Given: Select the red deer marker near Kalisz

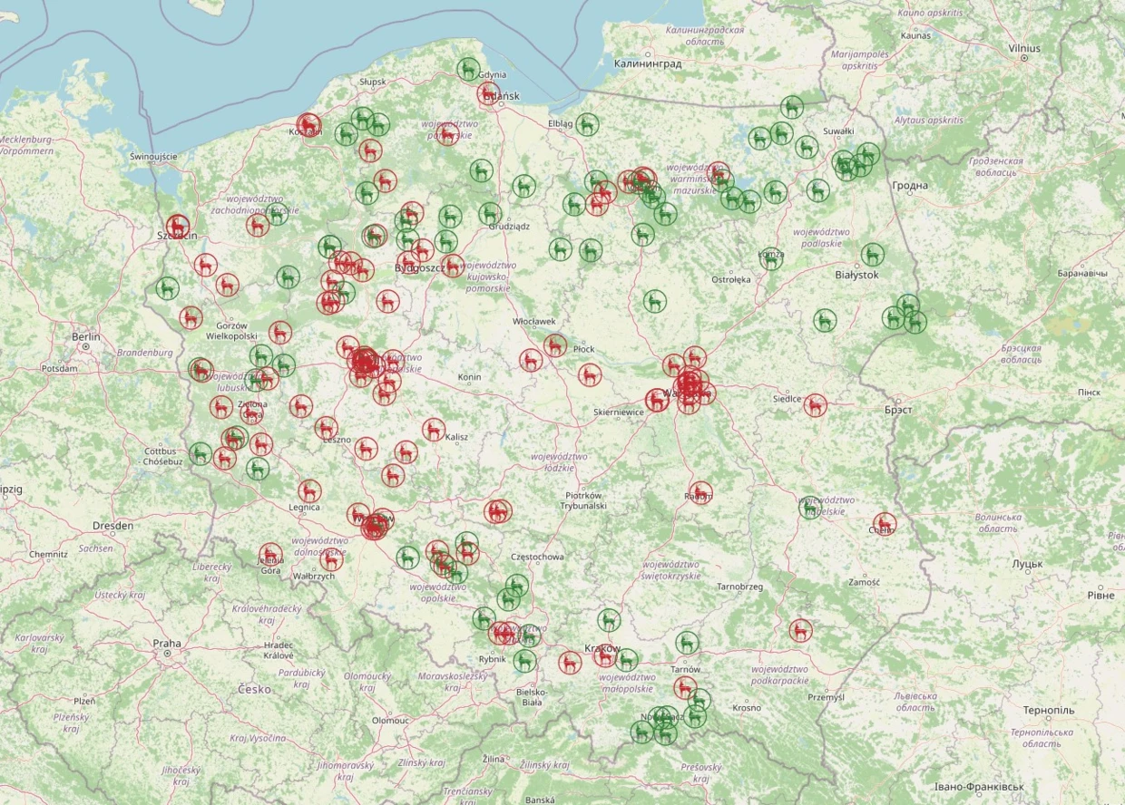Looking at the screenshot, I should 434,430.
